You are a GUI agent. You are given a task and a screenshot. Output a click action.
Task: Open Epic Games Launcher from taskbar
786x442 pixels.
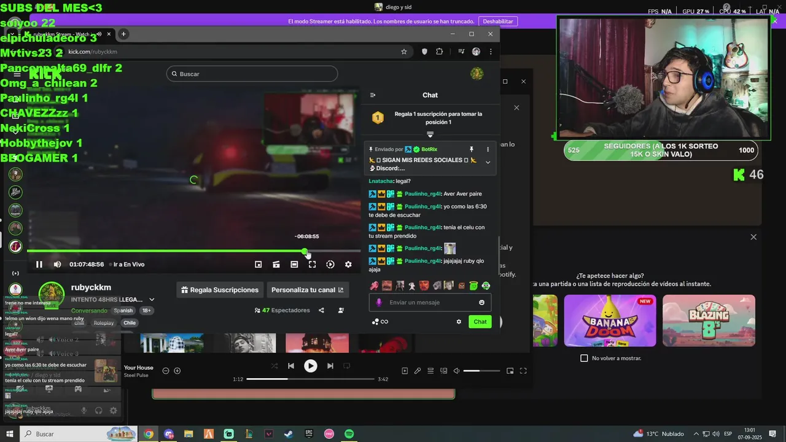coord(309,434)
